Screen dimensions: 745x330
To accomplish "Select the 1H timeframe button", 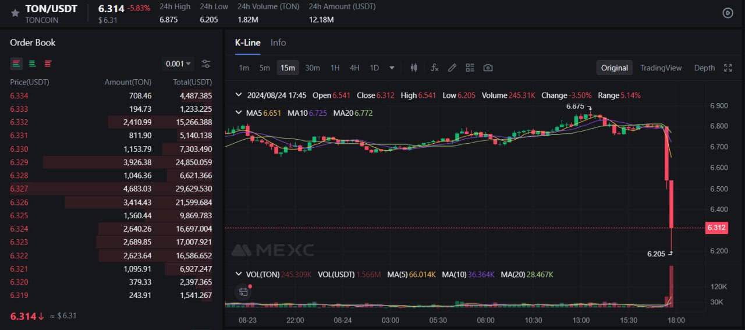I will click(335, 68).
